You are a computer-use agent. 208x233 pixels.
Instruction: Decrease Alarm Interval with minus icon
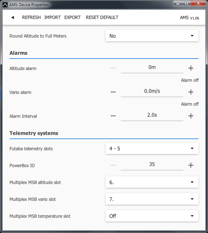pyautogui.click(x=113, y=116)
